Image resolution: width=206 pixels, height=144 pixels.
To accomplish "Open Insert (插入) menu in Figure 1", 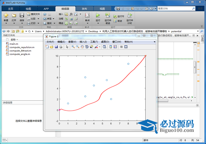I will click(x=83, y=42).
